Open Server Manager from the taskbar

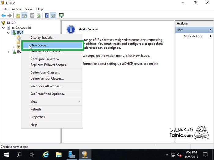click(72, 155)
